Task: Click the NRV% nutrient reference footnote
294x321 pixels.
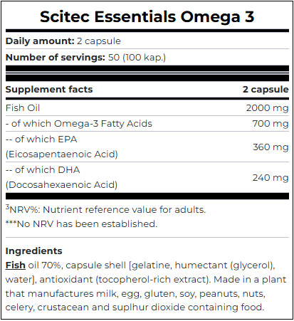Action: [105, 209]
